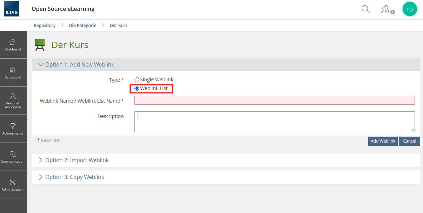Open the search magnifier icon
This screenshot has width=423, height=213.
[365, 9]
